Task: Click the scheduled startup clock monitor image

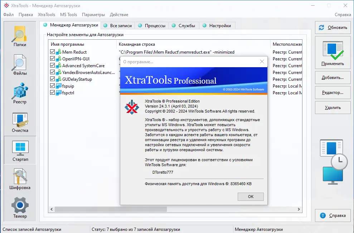Action: click(334, 162)
